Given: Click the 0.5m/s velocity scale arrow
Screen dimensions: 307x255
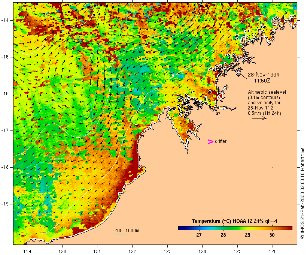Looking at the screenshot, I should pyautogui.click(x=259, y=118).
